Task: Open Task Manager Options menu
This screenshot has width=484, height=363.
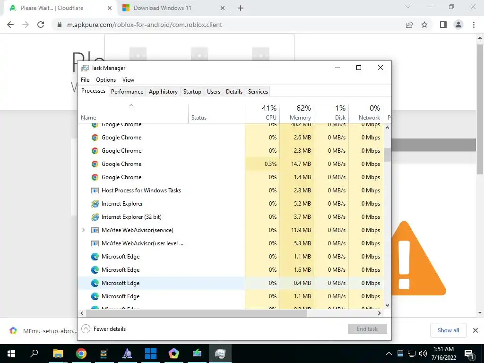Action: (x=106, y=79)
